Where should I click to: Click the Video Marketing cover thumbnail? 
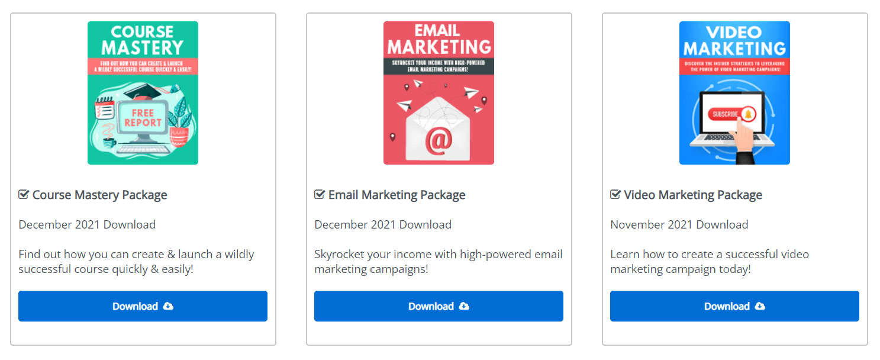(x=734, y=93)
